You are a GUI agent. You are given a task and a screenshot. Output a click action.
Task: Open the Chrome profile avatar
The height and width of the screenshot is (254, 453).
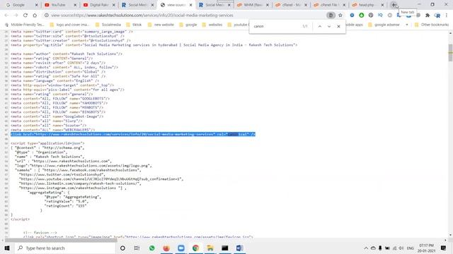[437, 16]
